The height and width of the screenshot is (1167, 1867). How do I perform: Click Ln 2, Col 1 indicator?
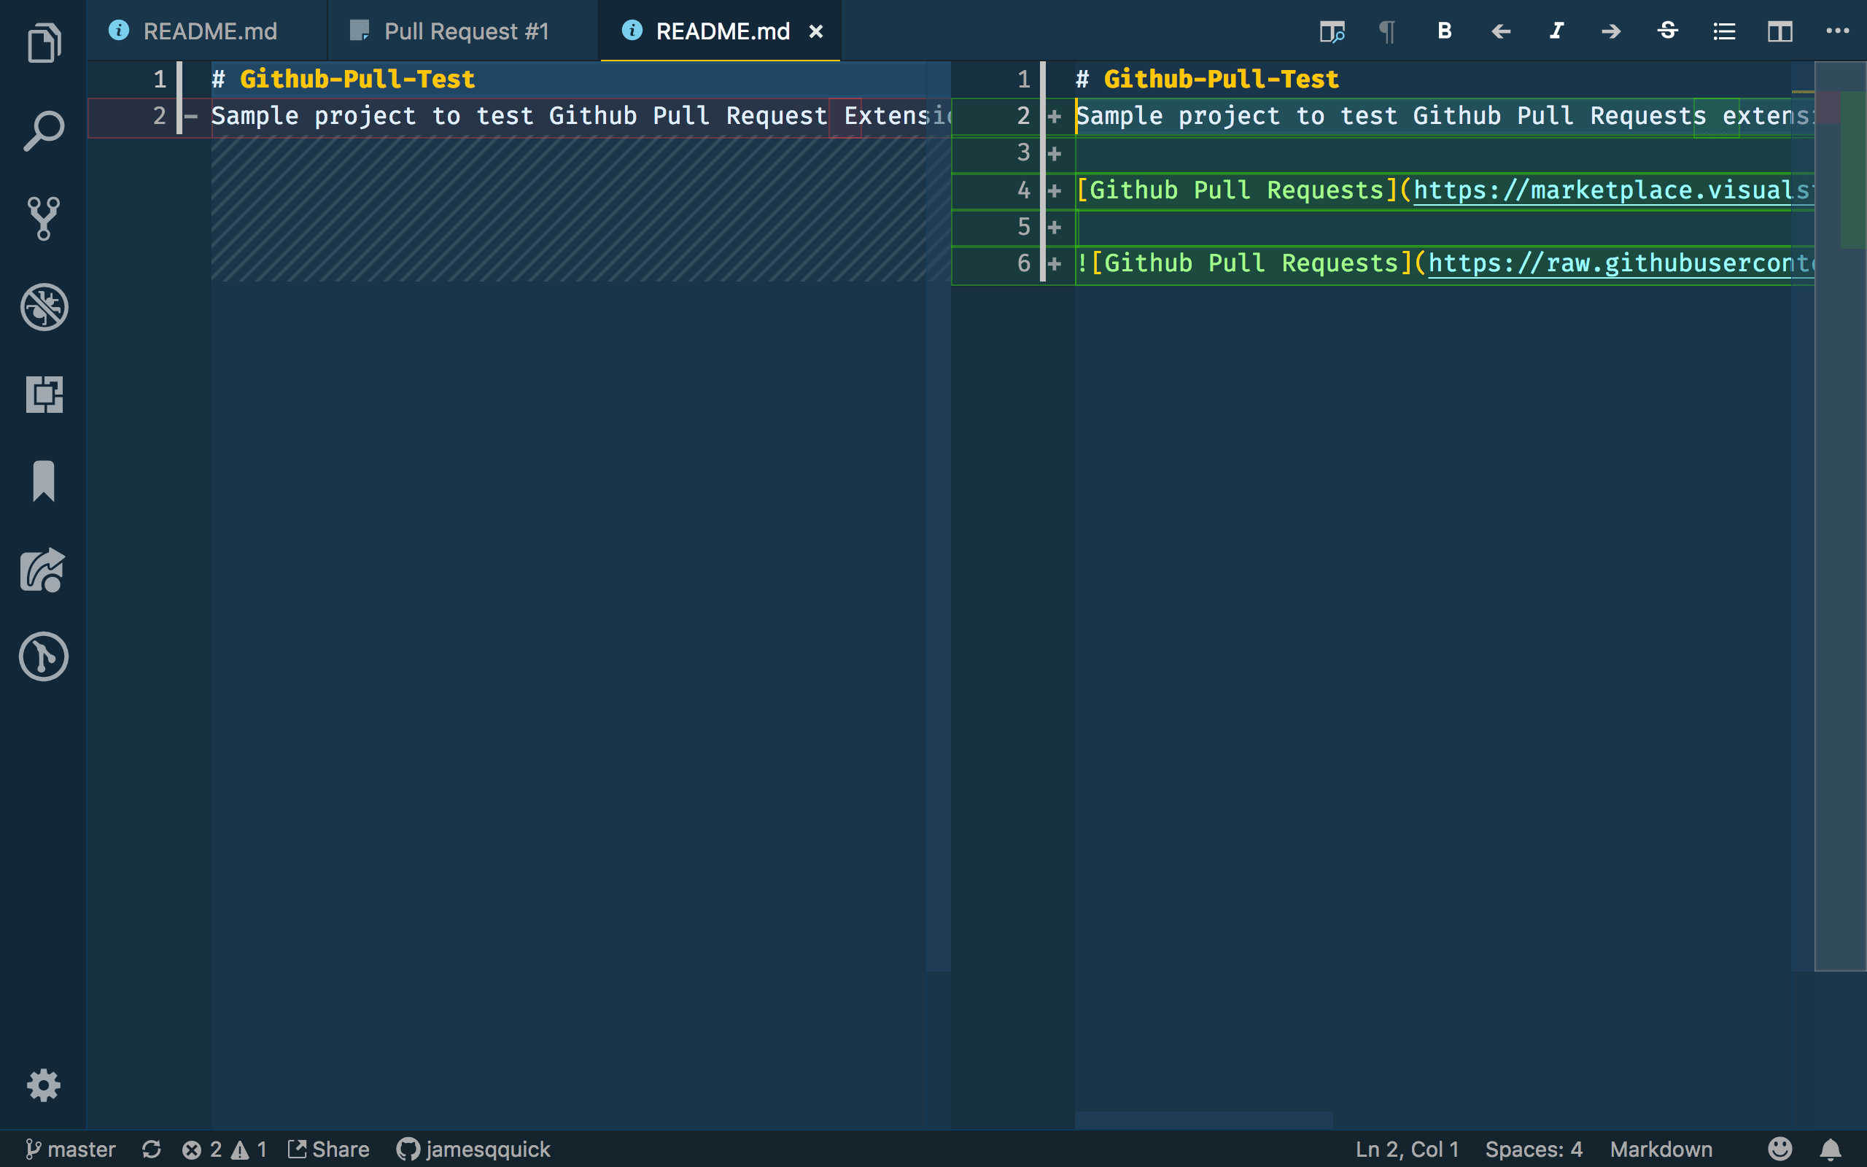(x=1408, y=1149)
